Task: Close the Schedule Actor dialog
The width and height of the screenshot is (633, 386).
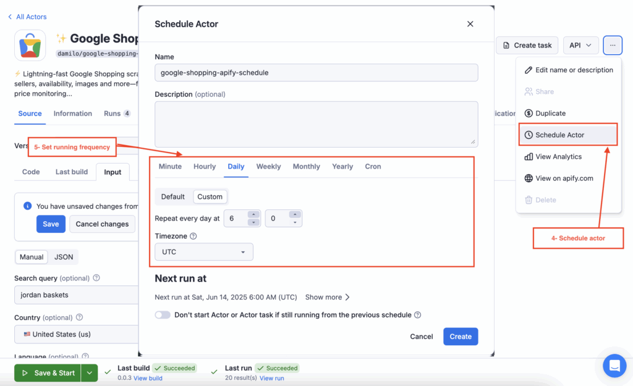Action: coord(470,24)
